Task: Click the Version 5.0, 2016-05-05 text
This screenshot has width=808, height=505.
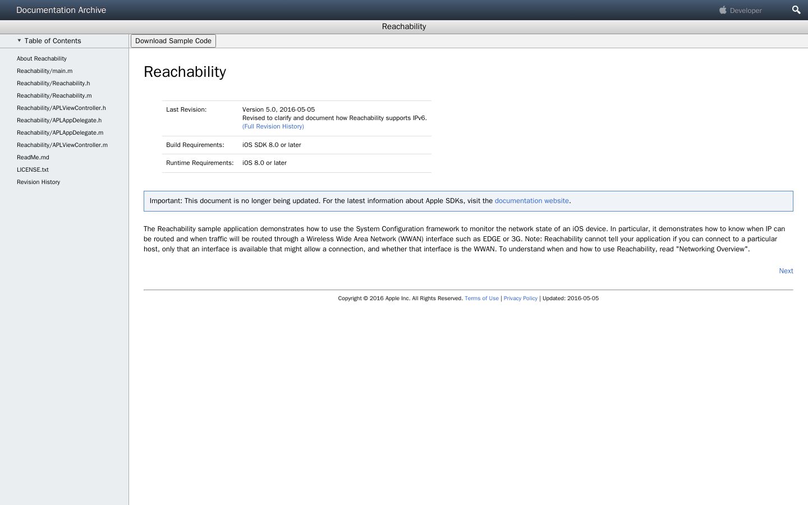Action: (x=278, y=109)
